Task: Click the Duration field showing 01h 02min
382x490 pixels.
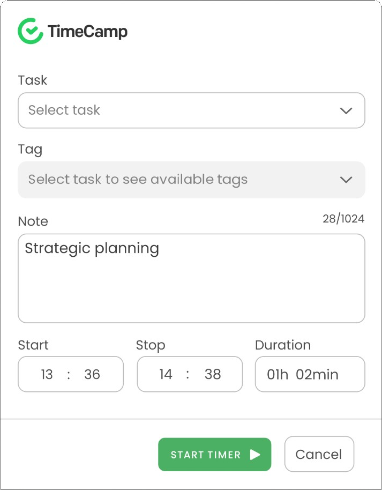Action: 310,374
